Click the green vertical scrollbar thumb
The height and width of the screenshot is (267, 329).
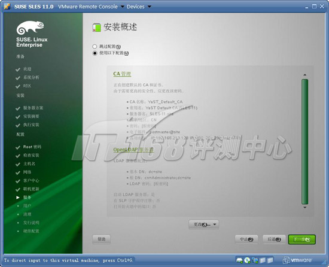(304, 142)
